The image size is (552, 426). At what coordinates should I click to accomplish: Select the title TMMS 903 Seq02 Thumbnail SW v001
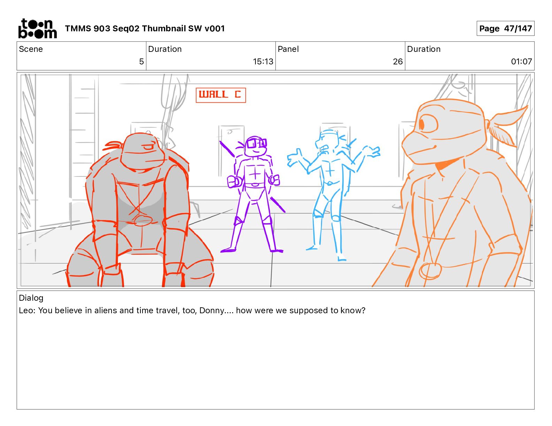tap(145, 29)
